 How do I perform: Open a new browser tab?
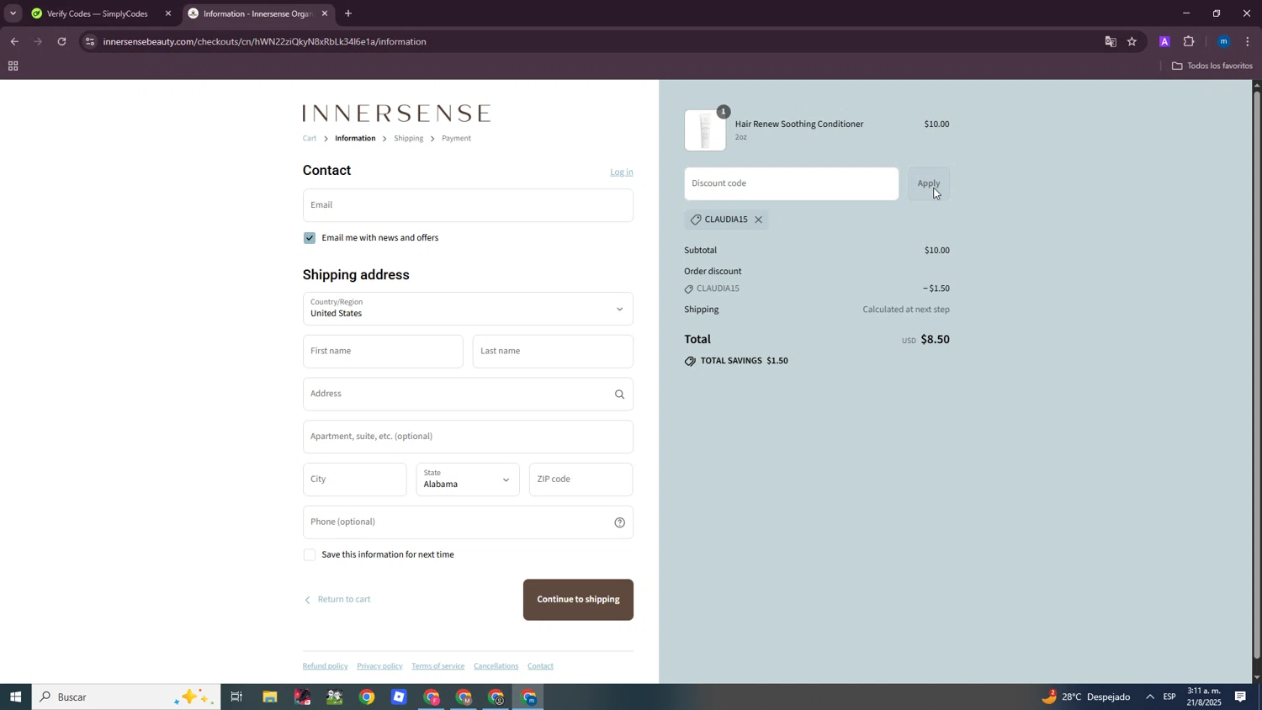[348, 13]
